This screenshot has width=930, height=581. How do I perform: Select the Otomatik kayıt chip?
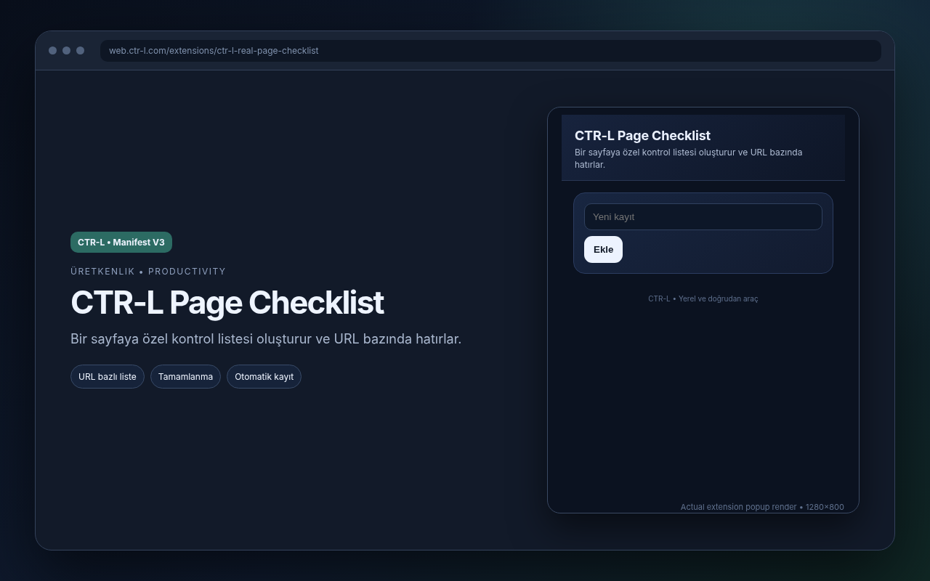264,376
